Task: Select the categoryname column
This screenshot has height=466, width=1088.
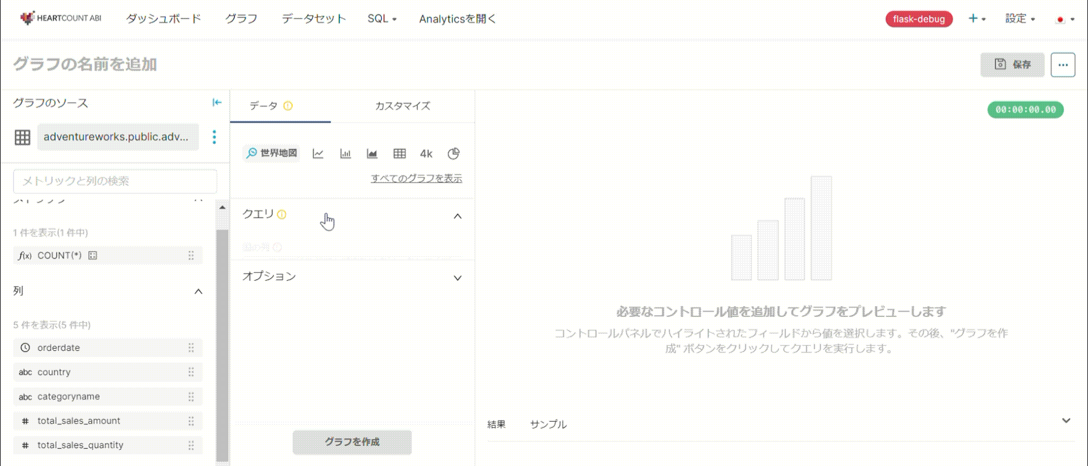Action: (108, 396)
